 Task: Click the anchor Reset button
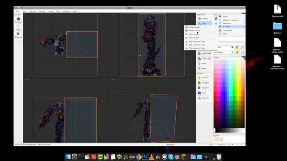point(204,64)
